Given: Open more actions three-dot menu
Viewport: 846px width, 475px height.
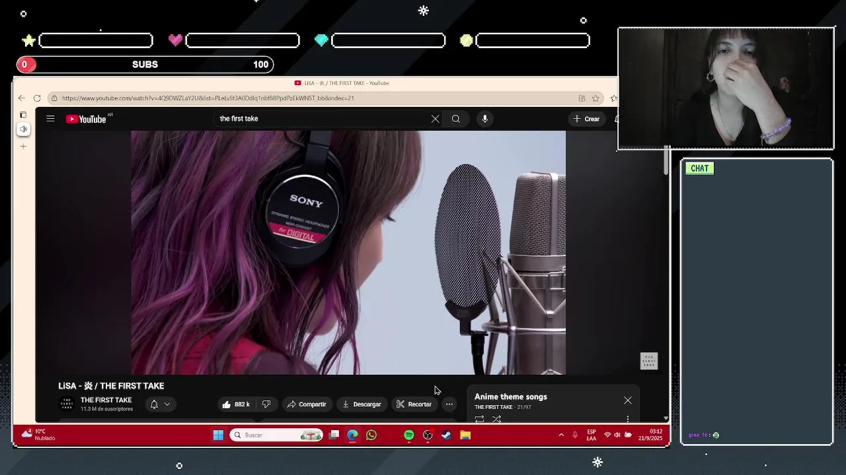Looking at the screenshot, I should pyautogui.click(x=449, y=404).
